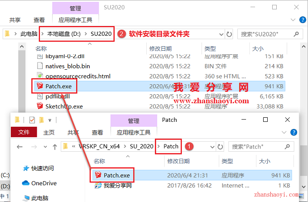Expand ribbon in SU2020 window
Screen dimensions: 308x202
click(x=293, y=19)
